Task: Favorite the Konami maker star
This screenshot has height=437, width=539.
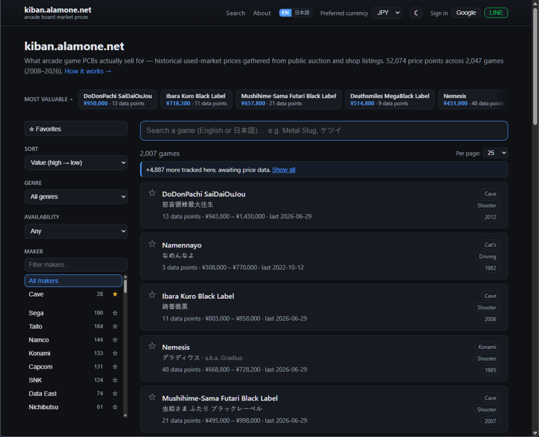Action: (x=115, y=353)
